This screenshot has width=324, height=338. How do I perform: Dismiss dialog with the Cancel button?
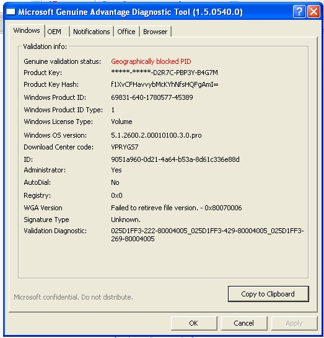(244, 323)
